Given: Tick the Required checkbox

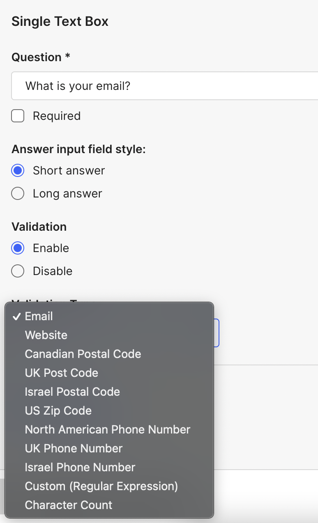Looking at the screenshot, I should tap(18, 116).
